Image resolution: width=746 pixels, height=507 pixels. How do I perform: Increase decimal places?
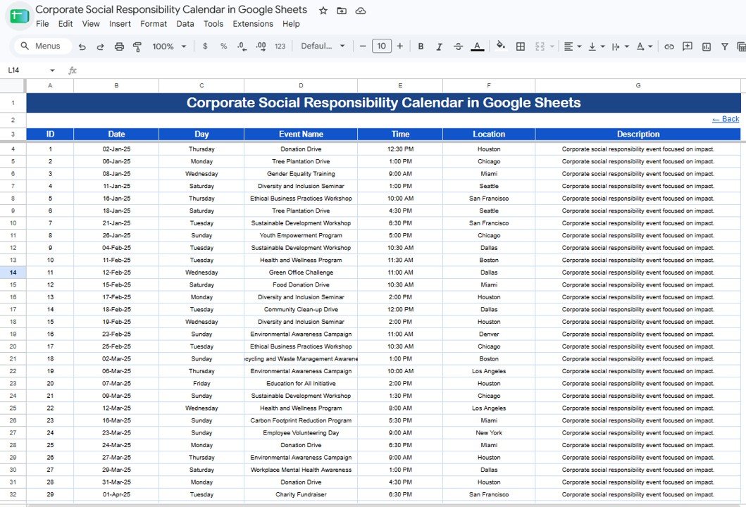tap(261, 46)
